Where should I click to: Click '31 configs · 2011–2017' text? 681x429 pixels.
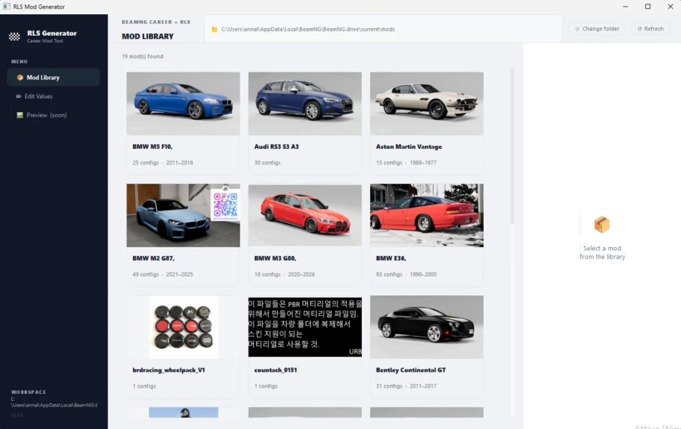pyautogui.click(x=406, y=386)
